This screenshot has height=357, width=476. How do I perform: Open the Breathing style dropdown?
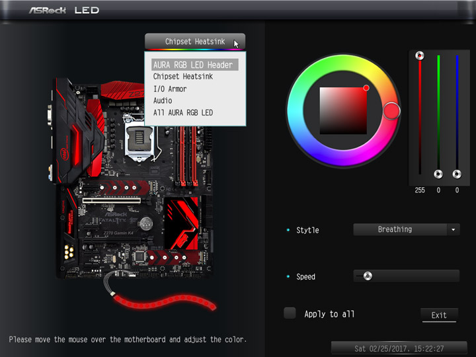407,229
